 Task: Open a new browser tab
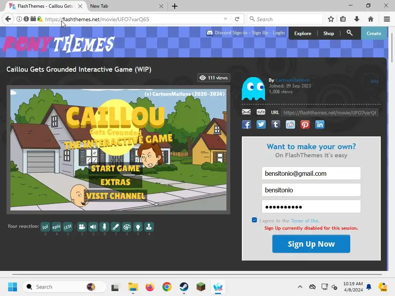click(175, 6)
